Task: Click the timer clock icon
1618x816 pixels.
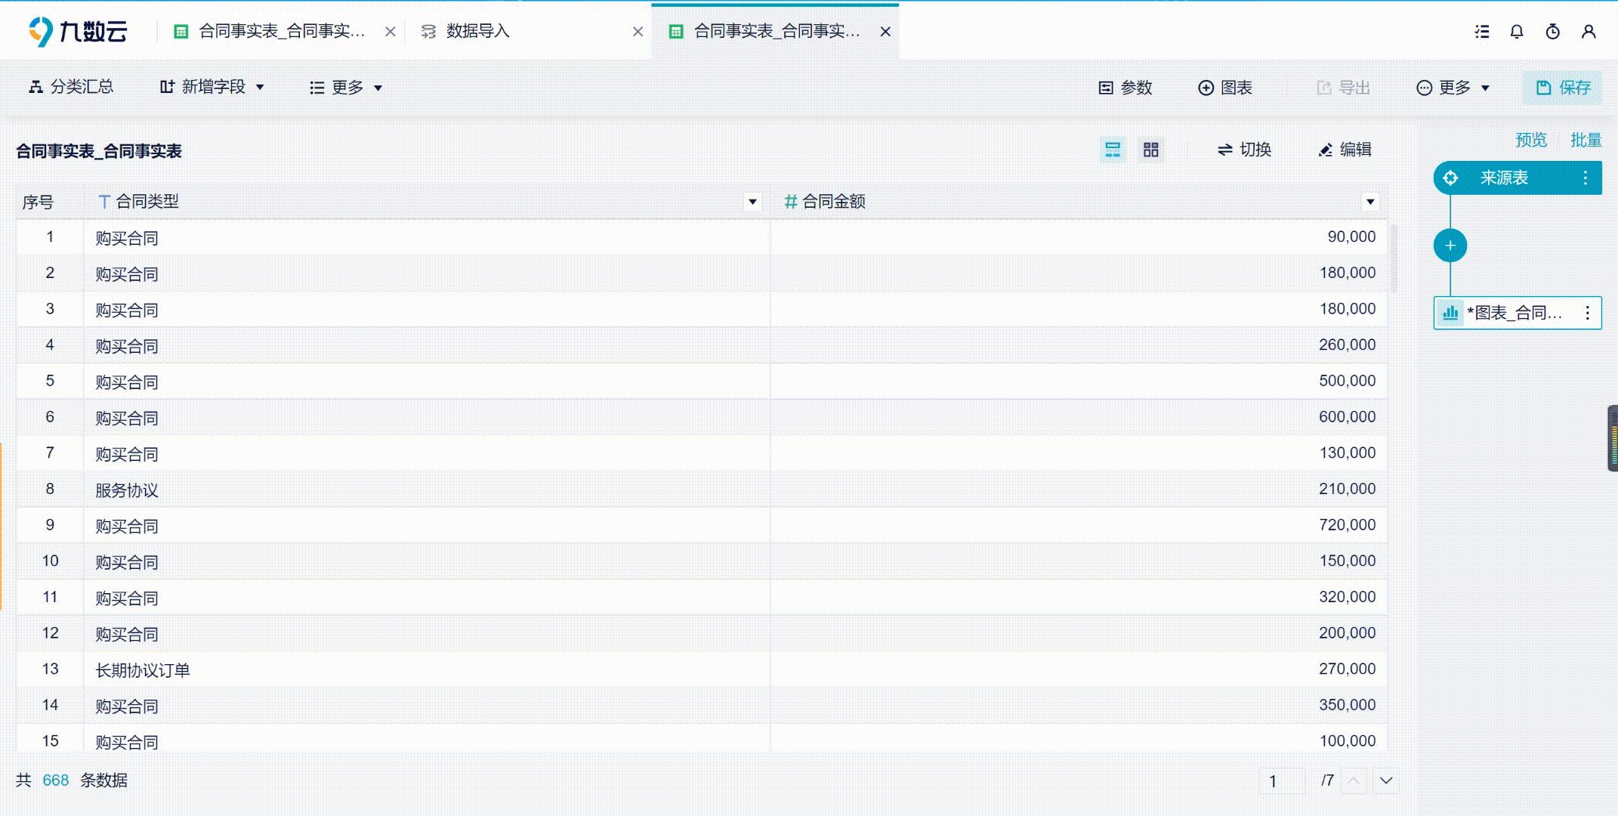Action: point(1552,32)
